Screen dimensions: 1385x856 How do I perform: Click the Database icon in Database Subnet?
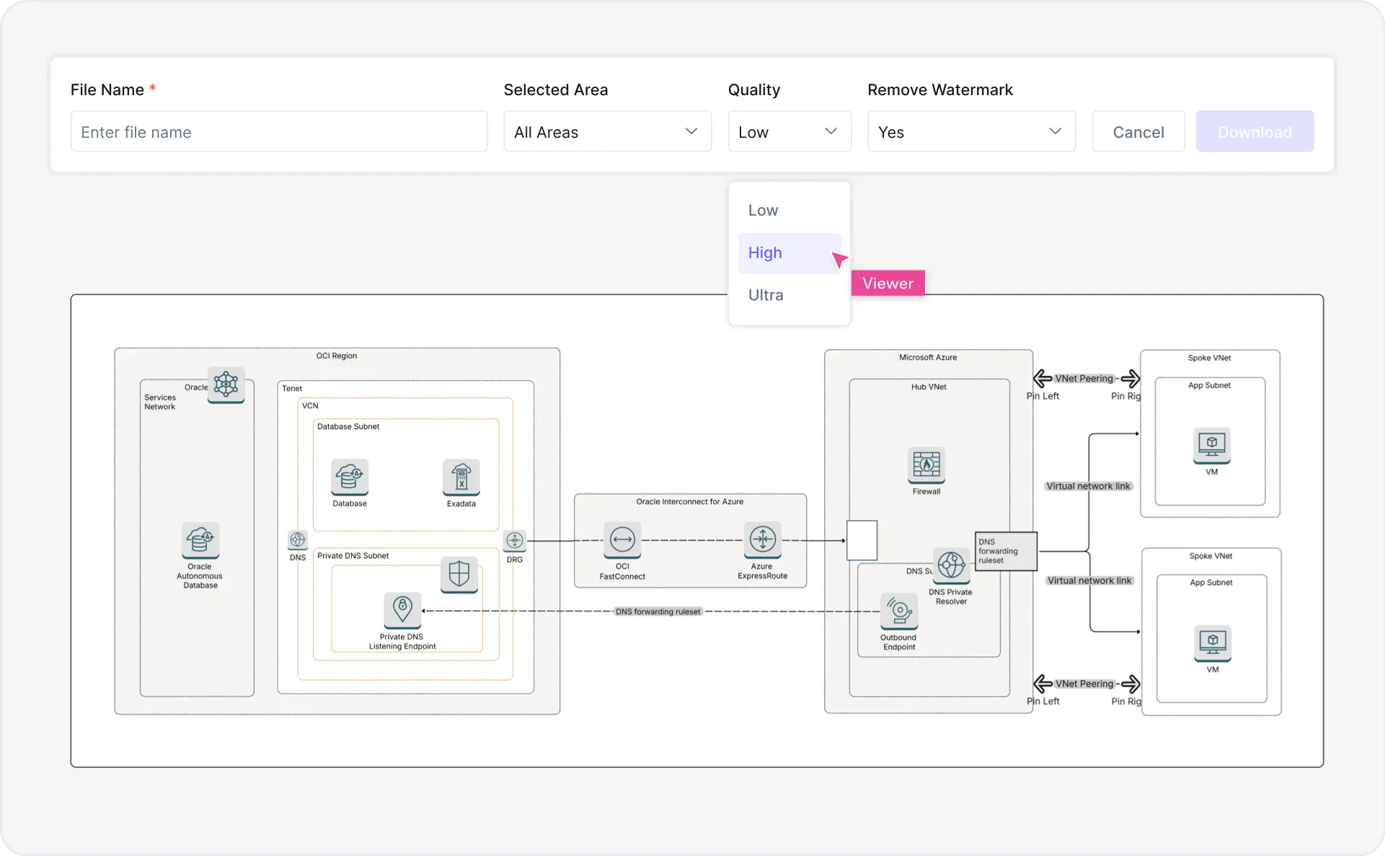pos(350,477)
